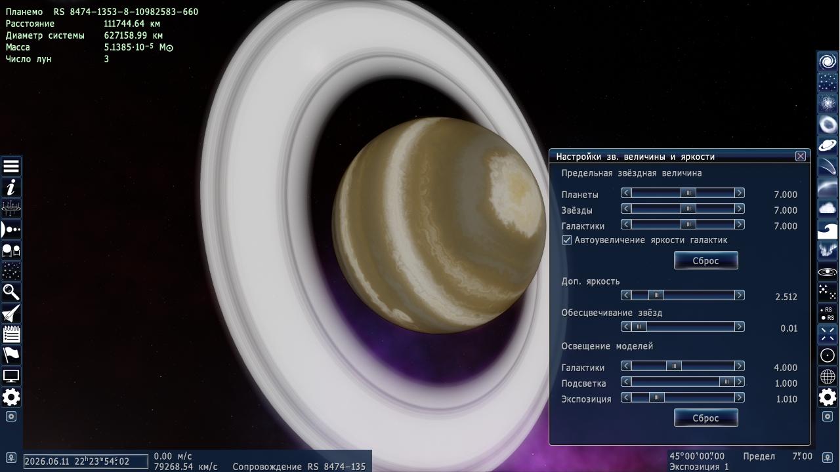Screen dimensions: 840x472
Task: Open the object info icon
Action: coord(11,187)
